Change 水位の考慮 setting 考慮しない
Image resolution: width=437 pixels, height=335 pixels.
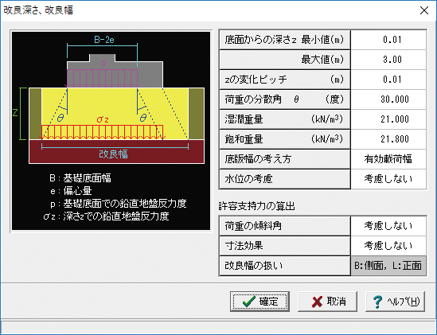(x=388, y=179)
